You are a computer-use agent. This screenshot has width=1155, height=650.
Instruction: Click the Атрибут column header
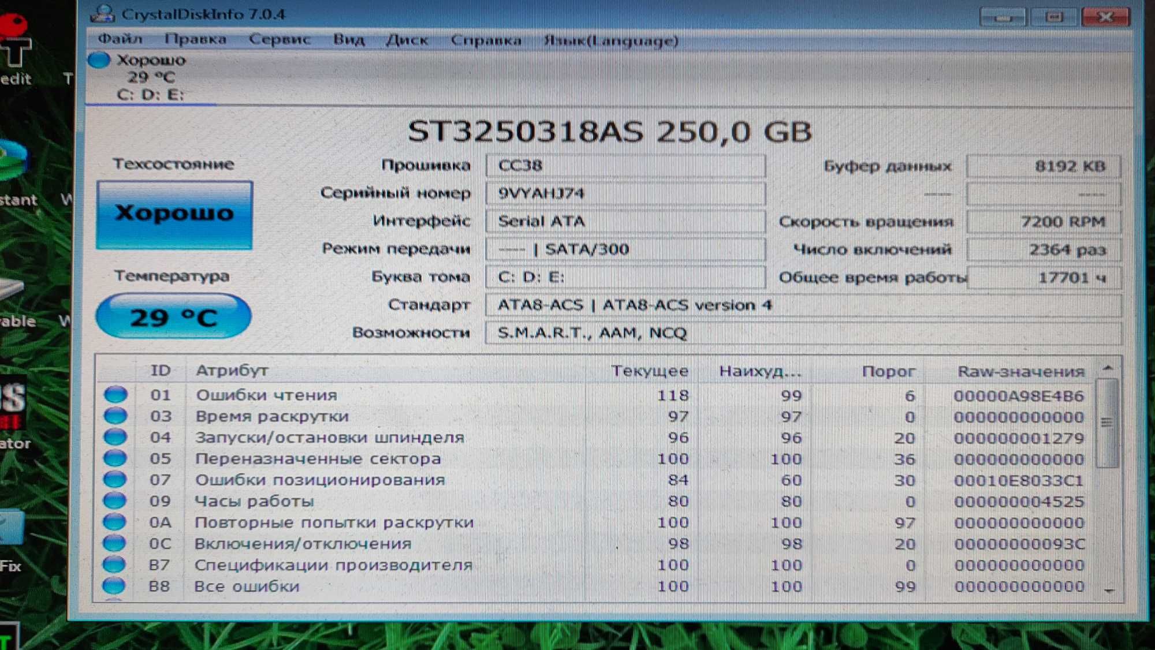[232, 370]
